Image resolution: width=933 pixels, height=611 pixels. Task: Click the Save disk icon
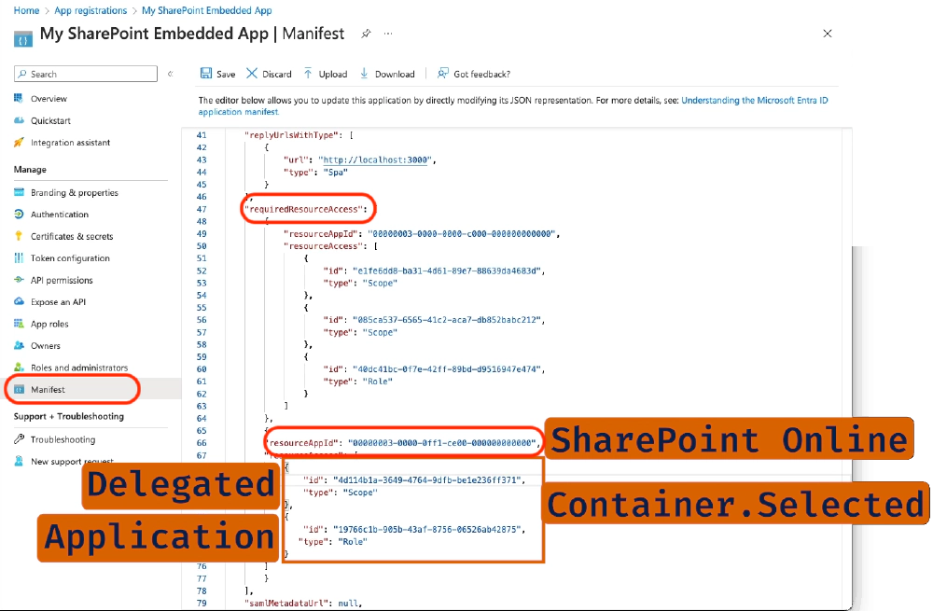(x=206, y=73)
